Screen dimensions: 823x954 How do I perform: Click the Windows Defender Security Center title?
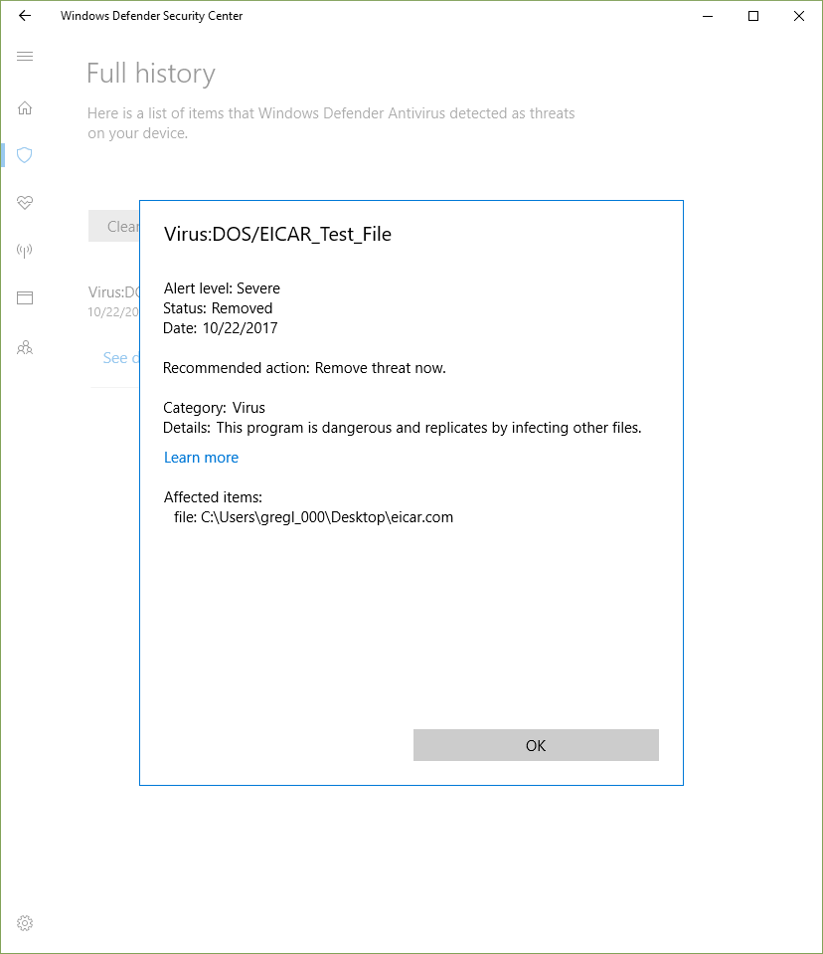coord(151,16)
